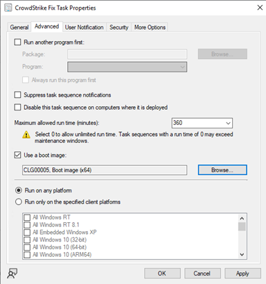This screenshot has height=284, width=266.
Task: Click platform list scroll up arrow
Action: click(242, 218)
